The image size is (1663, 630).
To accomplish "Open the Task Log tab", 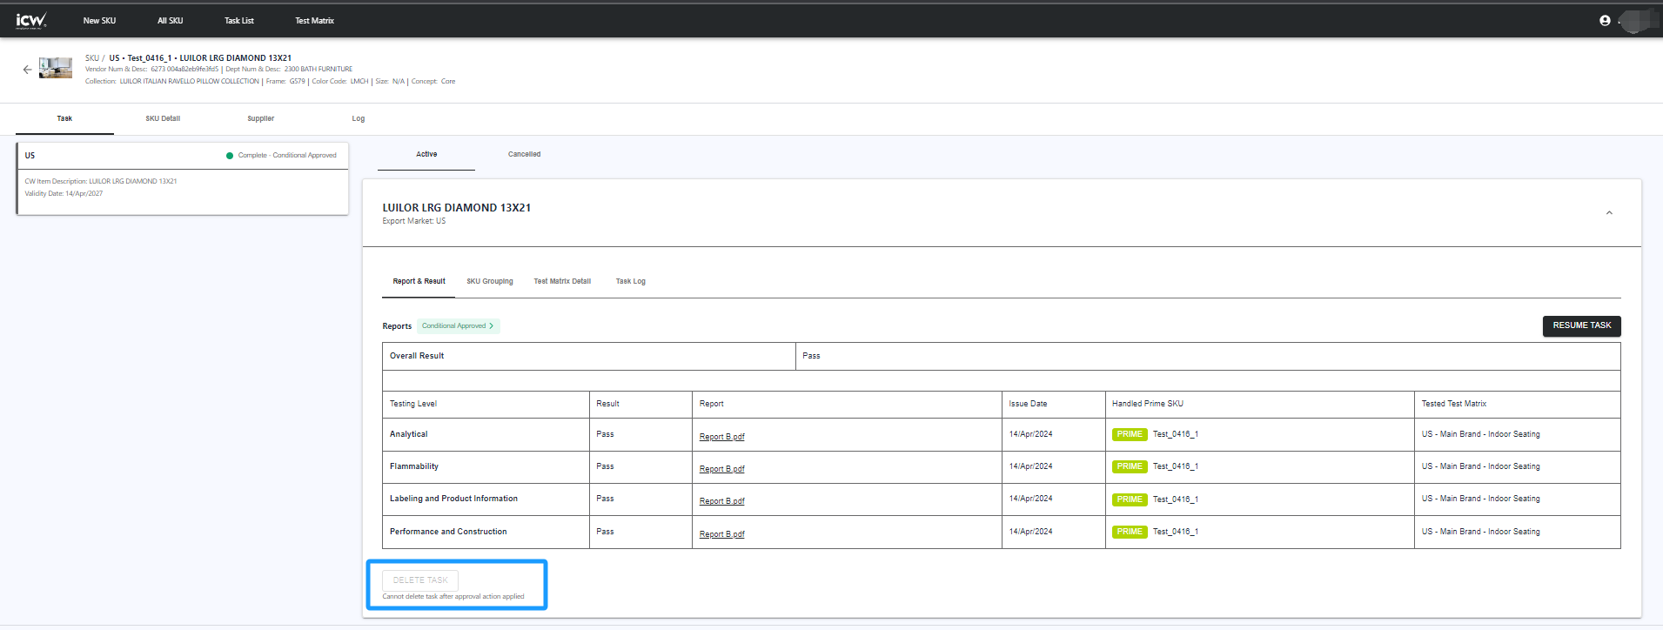I will point(630,281).
